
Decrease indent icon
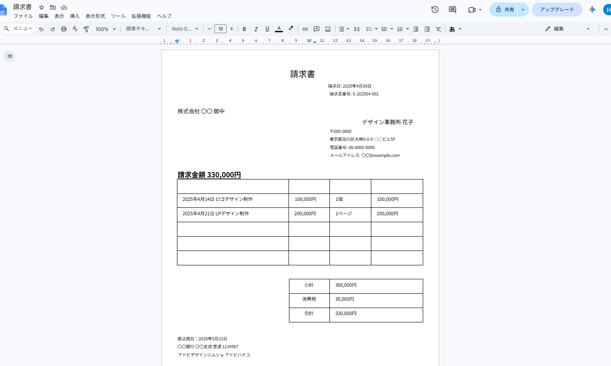(416, 29)
